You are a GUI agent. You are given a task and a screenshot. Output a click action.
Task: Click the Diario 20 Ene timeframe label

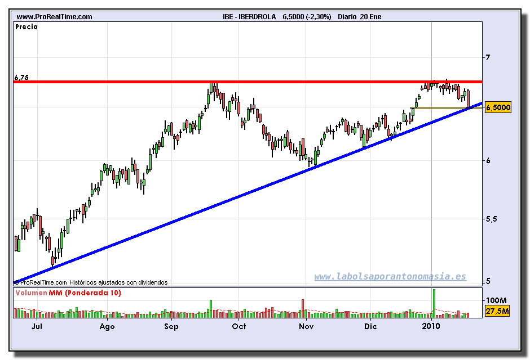click(x=359, y=17)
